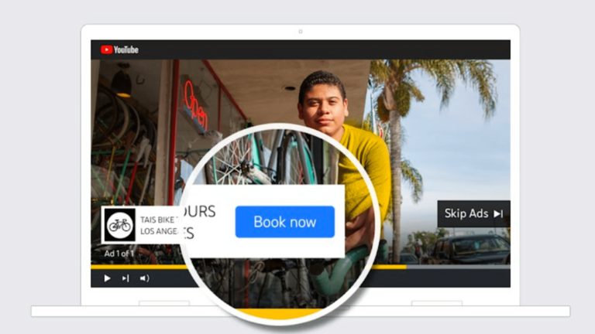Open the bicycle logo advertiser thumbnail
The width and height of the screenshot is (595, 334).
pyautogui.click(x=120, y=225)
